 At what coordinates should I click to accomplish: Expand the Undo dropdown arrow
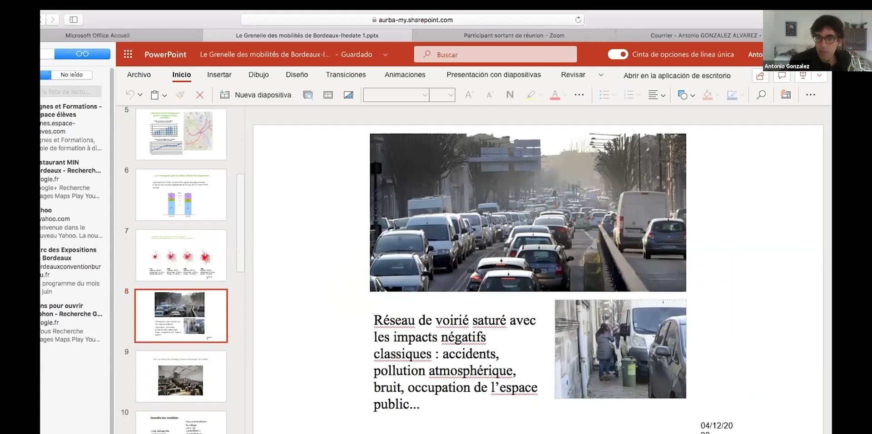140,95
